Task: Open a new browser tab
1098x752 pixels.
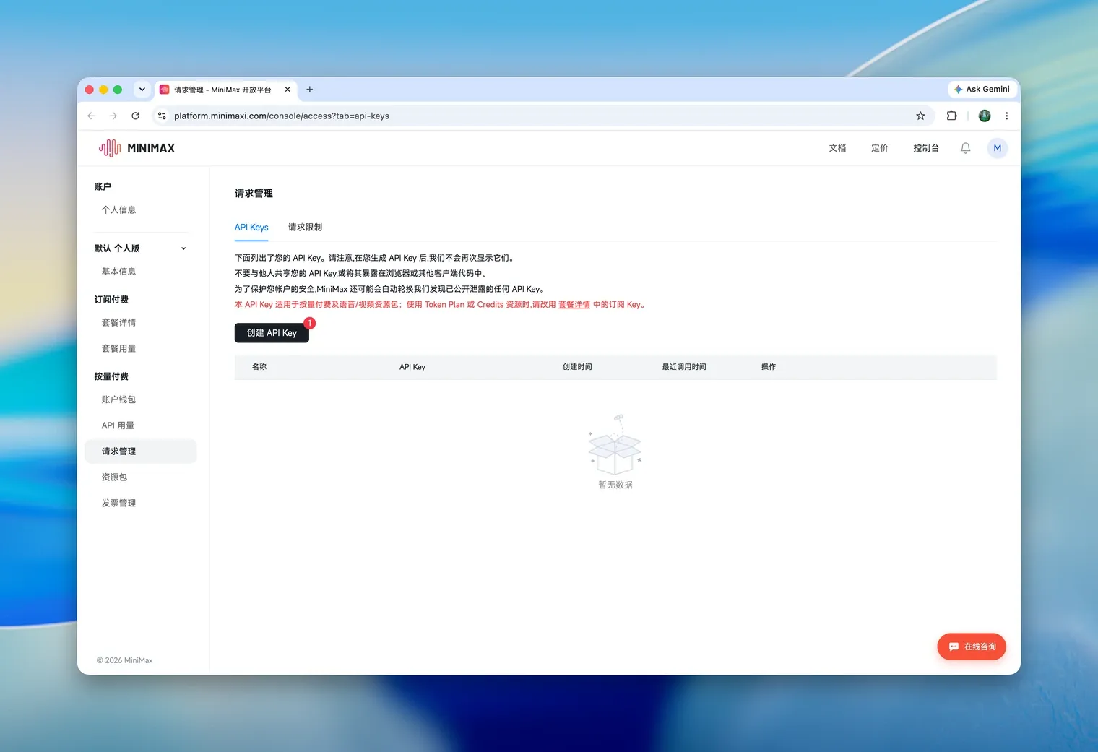Action: [310, 90]
